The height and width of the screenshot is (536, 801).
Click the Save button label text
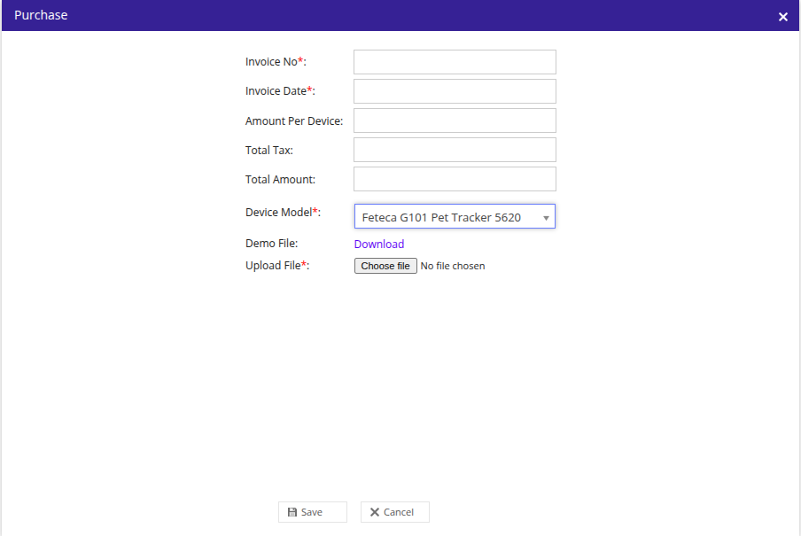tap(312, 512)
